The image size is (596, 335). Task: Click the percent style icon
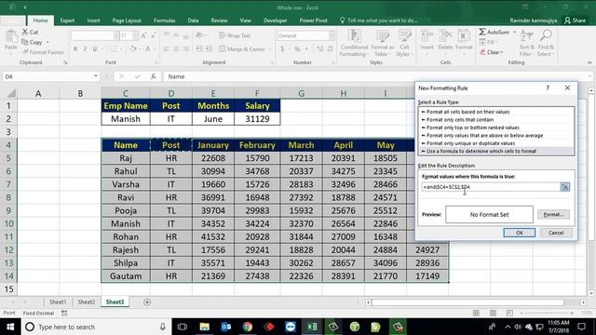[x=297, y=49]
